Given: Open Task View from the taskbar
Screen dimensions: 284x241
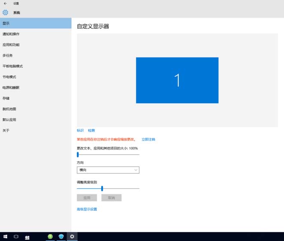Looking at the screenshot, I should [16, 236].
